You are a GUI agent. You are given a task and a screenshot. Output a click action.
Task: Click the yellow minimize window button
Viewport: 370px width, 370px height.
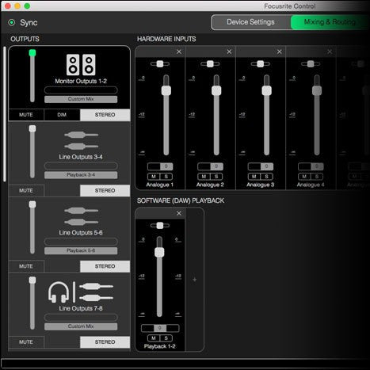click(x=17, y=6)
